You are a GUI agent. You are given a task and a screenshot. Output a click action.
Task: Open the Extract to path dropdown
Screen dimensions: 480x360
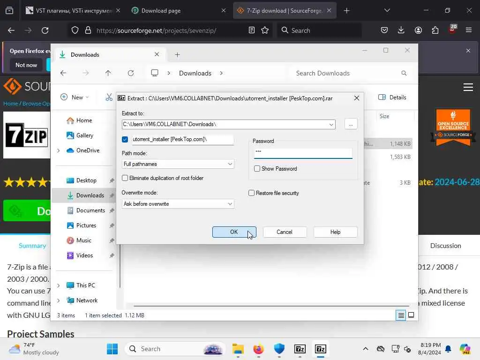coord(331,124)
